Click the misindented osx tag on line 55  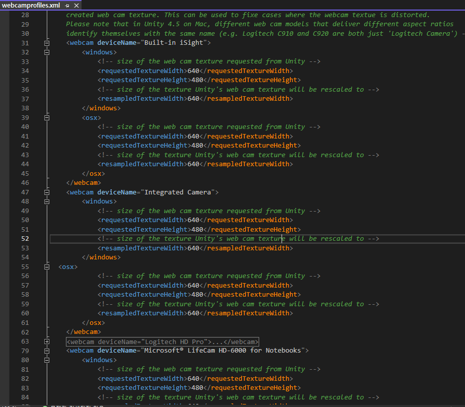click(x=68, y=267)
